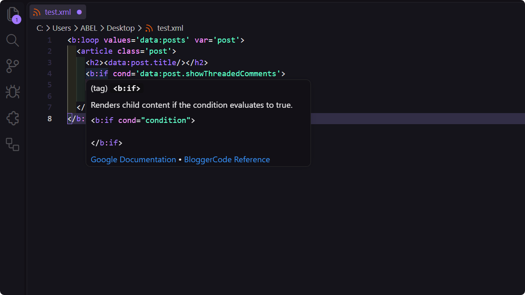Click the Desktop breadcrumb segment
This screenshot has width=525, height=295.
(x=121, y=28)
